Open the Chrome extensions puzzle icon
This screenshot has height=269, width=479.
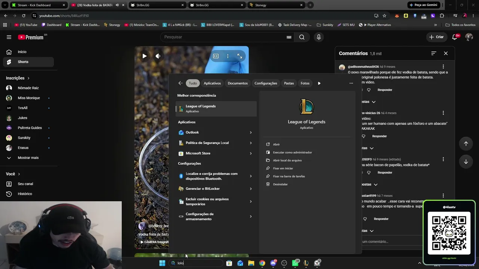[442, 16]
